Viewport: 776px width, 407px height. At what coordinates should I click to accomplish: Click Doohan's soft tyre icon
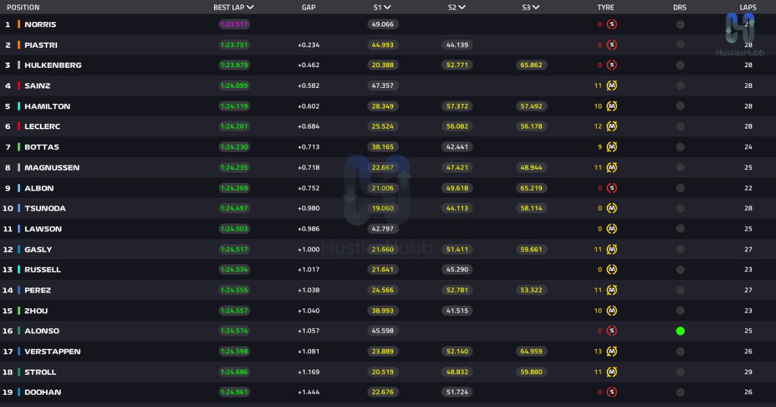612,392
